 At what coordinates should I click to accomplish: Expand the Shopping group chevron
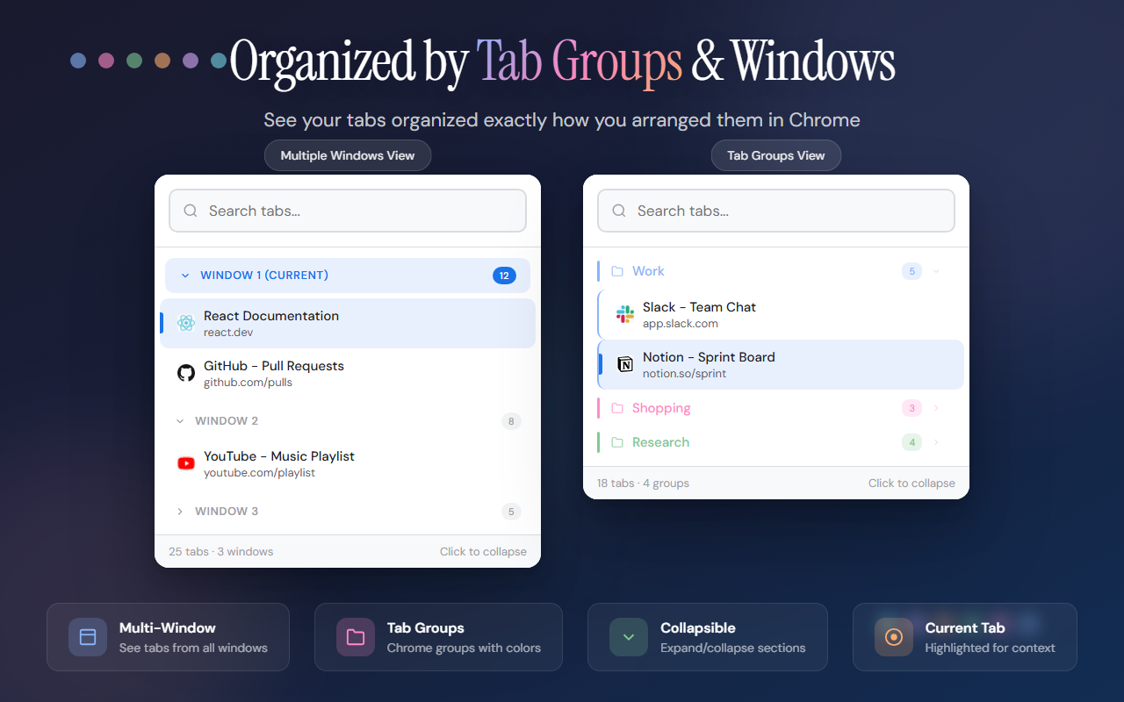tap(934, 408)
